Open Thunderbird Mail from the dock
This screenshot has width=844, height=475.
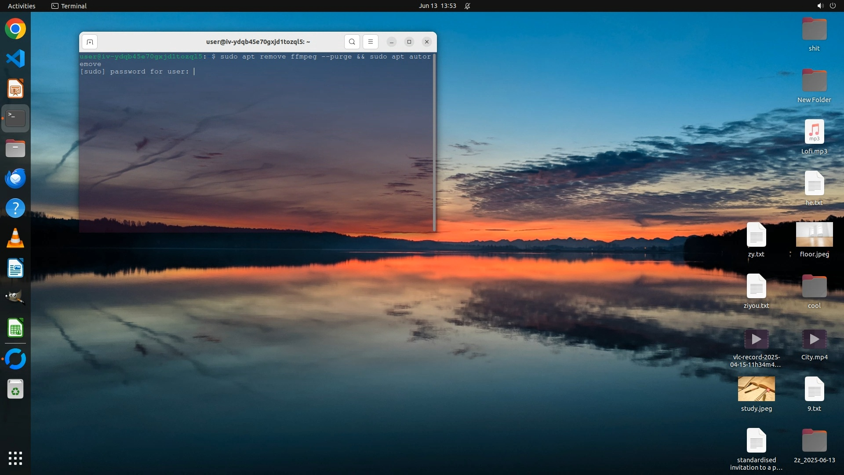[15, 179]
